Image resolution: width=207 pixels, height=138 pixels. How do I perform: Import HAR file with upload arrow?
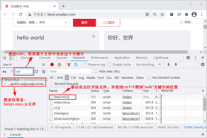168,64
